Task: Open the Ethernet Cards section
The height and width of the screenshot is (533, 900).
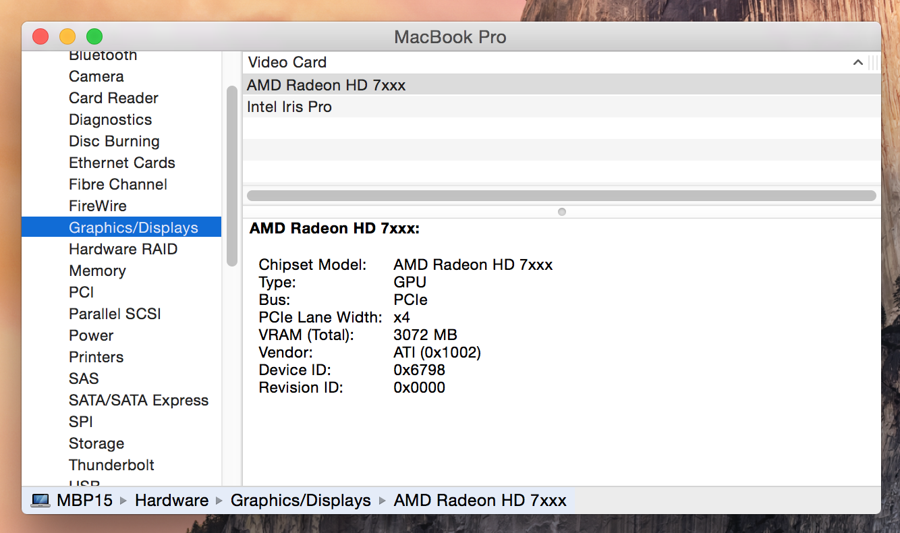Action: (121, 163)
